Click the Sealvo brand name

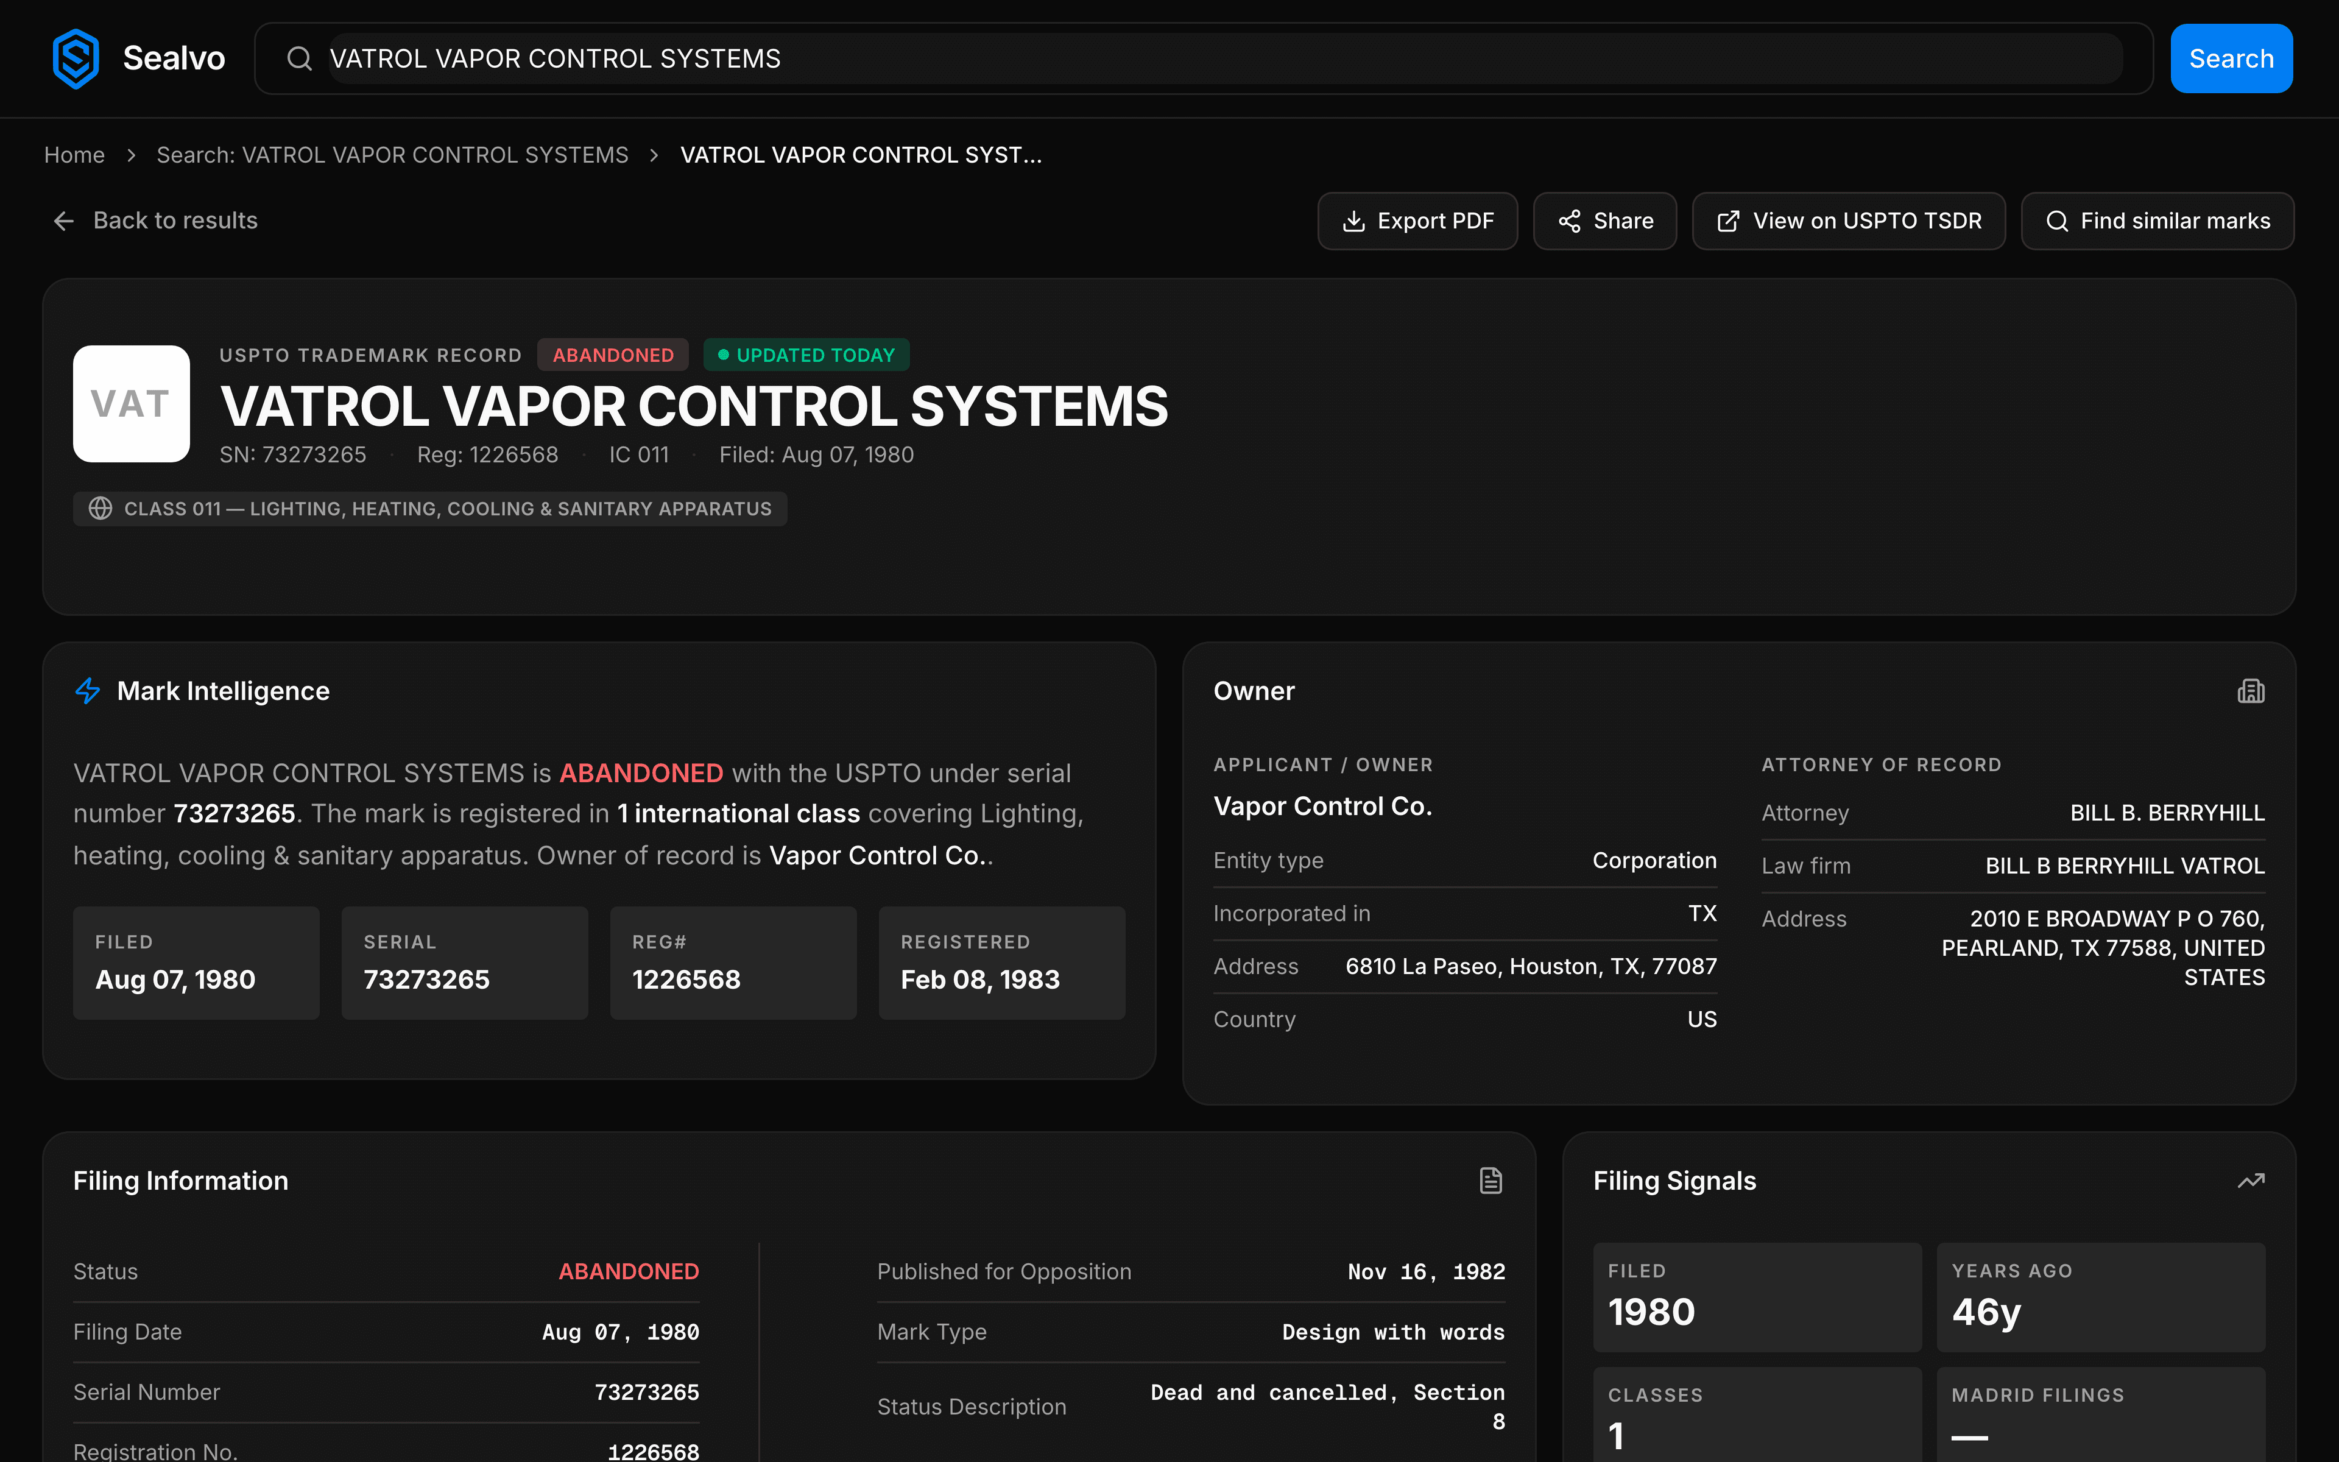pos(174,59)
